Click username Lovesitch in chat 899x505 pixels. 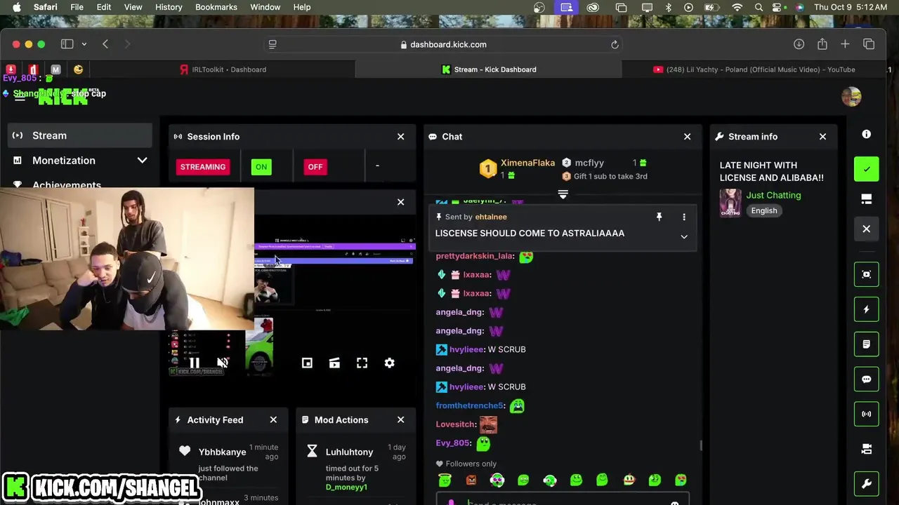click(x=456, y=424)
